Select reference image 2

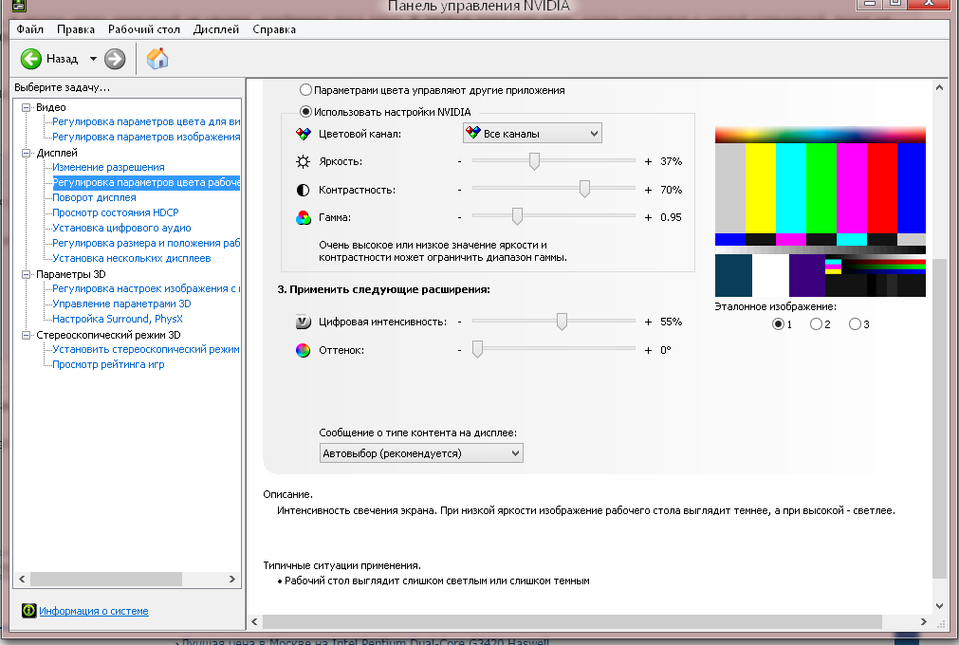816,324
